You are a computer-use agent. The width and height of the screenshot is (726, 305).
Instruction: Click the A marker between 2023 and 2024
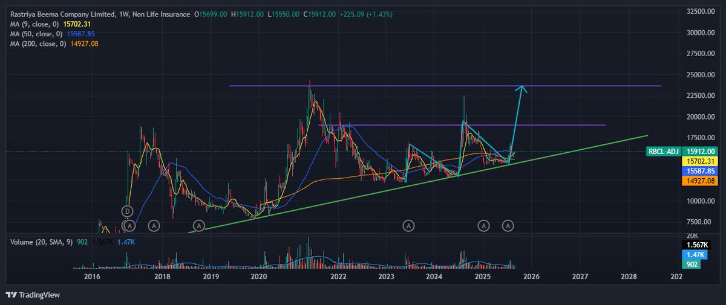click(x=409, y=225)
